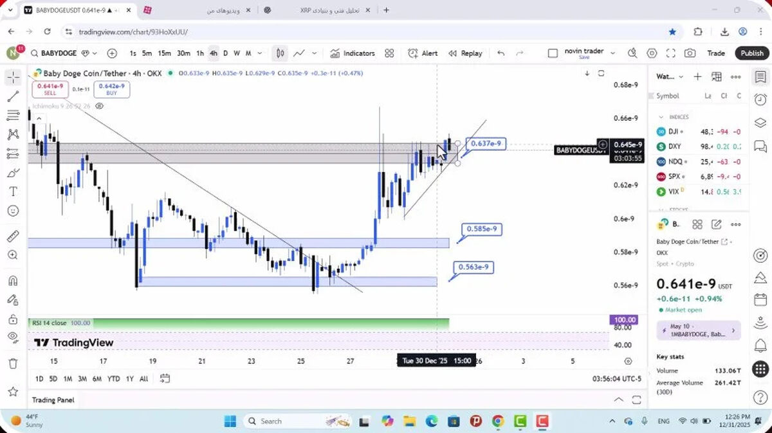Click the add symbol compare plus button

(112, 53)
